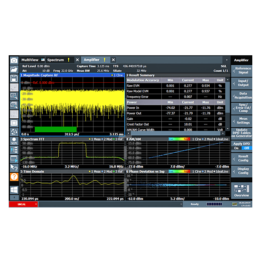The image size is (261, 261).
Task: Switch to the MultiView tab
Action: pos(30,60)
